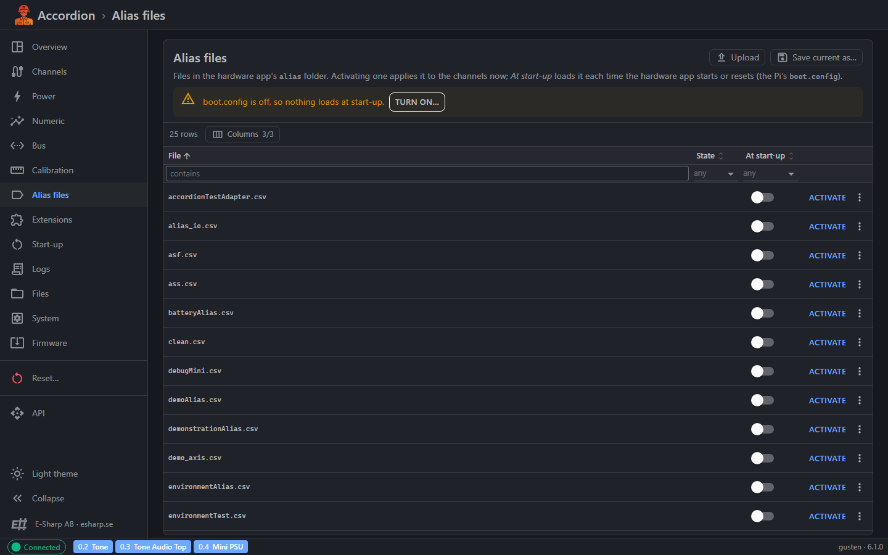The height and width of the screenshot is (555, 888).
Task: Activate the clean.csv alias file
Action: tap(827, 342)
